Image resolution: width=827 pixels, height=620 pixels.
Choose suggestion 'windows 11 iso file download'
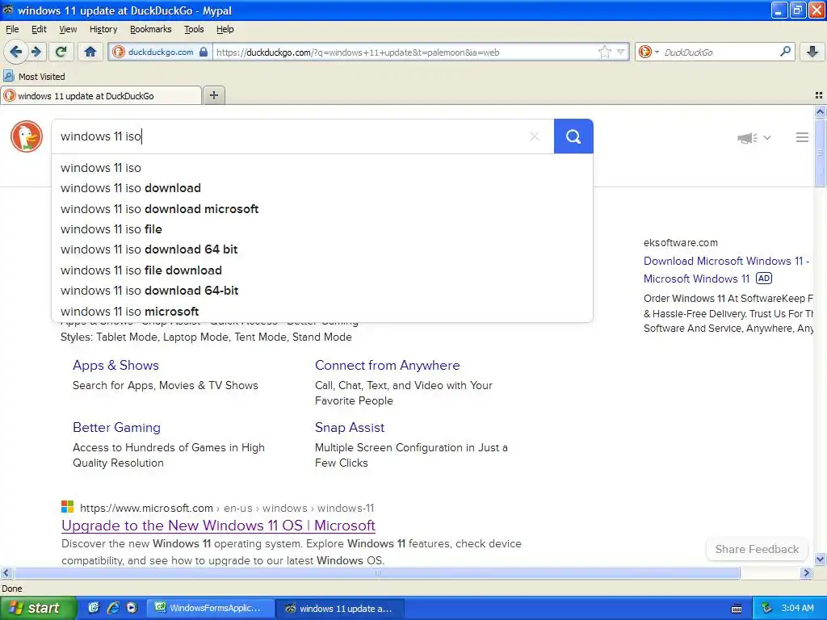(321, 270)
